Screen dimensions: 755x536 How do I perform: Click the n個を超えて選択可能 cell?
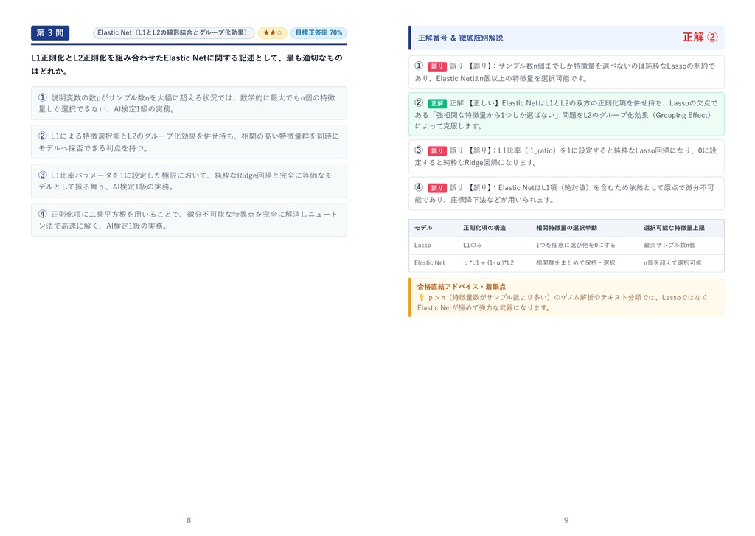click(x=672, y=263)
